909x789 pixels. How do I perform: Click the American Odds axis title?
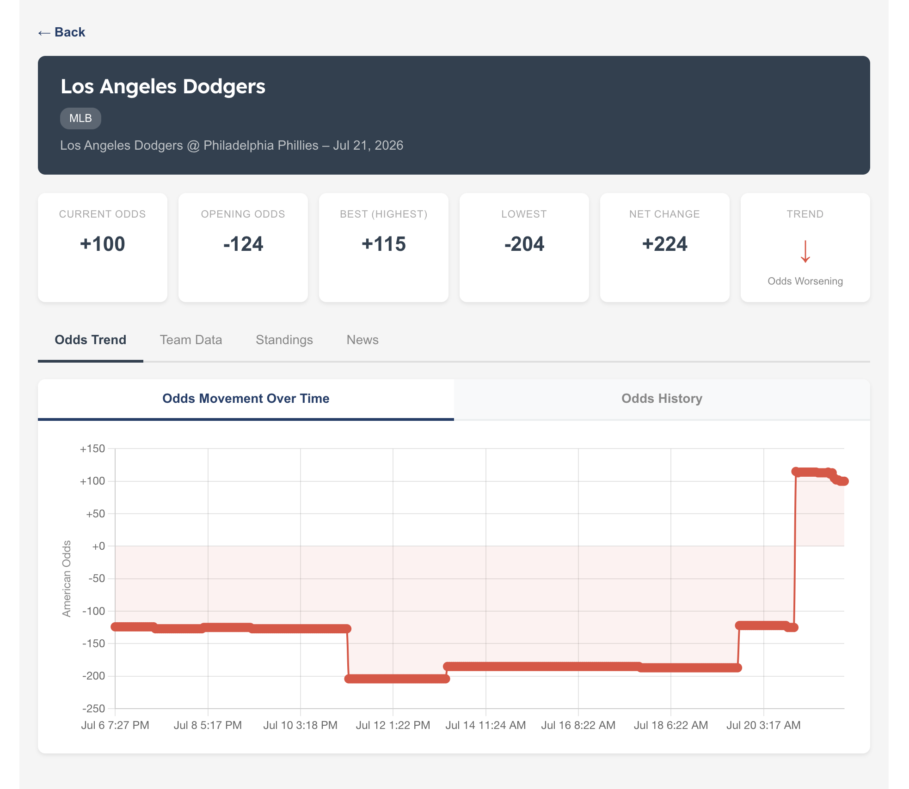coord(67,578)
